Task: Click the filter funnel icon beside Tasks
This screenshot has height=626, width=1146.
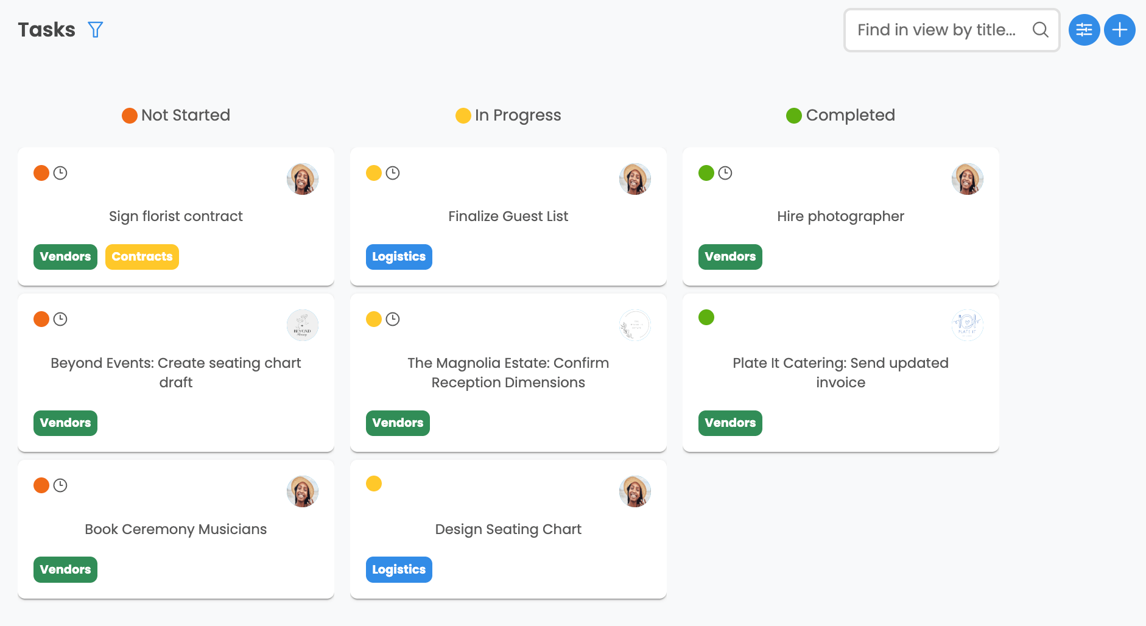Action: 96,30
